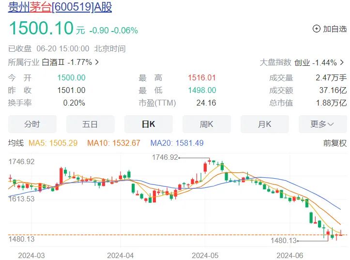Show the 月K monthly chart
350x260 pixels.
pos(264,124)
